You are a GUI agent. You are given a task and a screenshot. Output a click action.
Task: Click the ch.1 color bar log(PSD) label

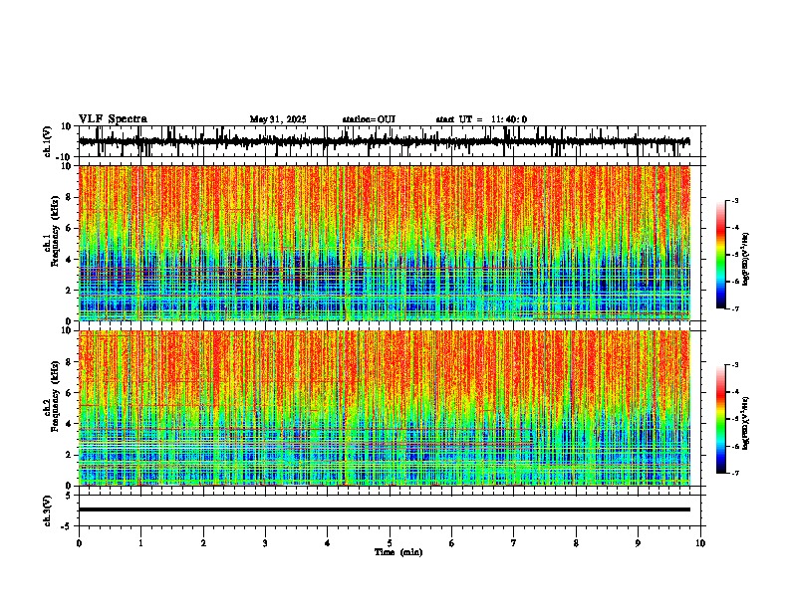click(745, 259)
